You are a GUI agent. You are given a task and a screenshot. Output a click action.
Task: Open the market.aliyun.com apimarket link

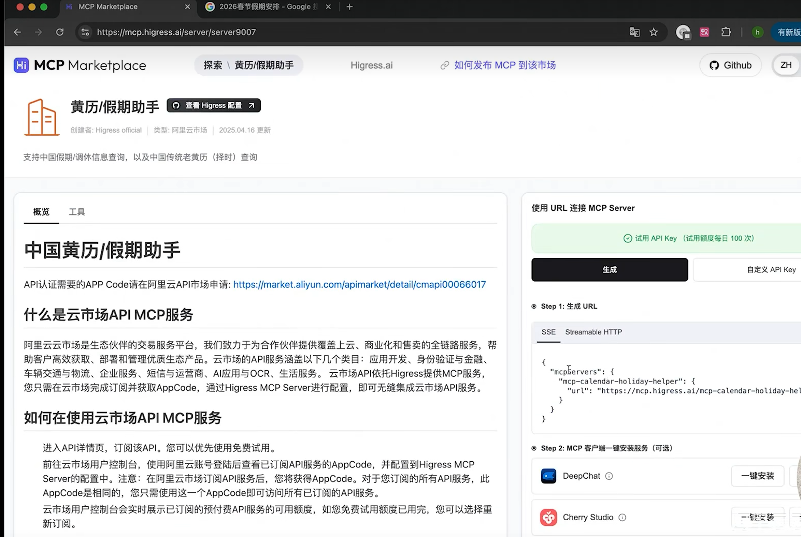coord(359,285)
